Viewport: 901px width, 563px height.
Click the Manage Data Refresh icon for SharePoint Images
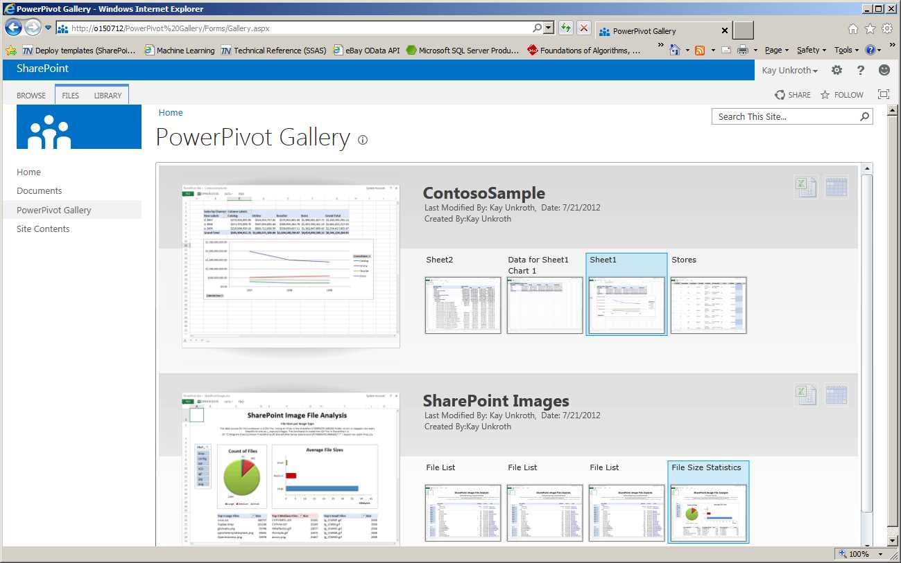836,393
